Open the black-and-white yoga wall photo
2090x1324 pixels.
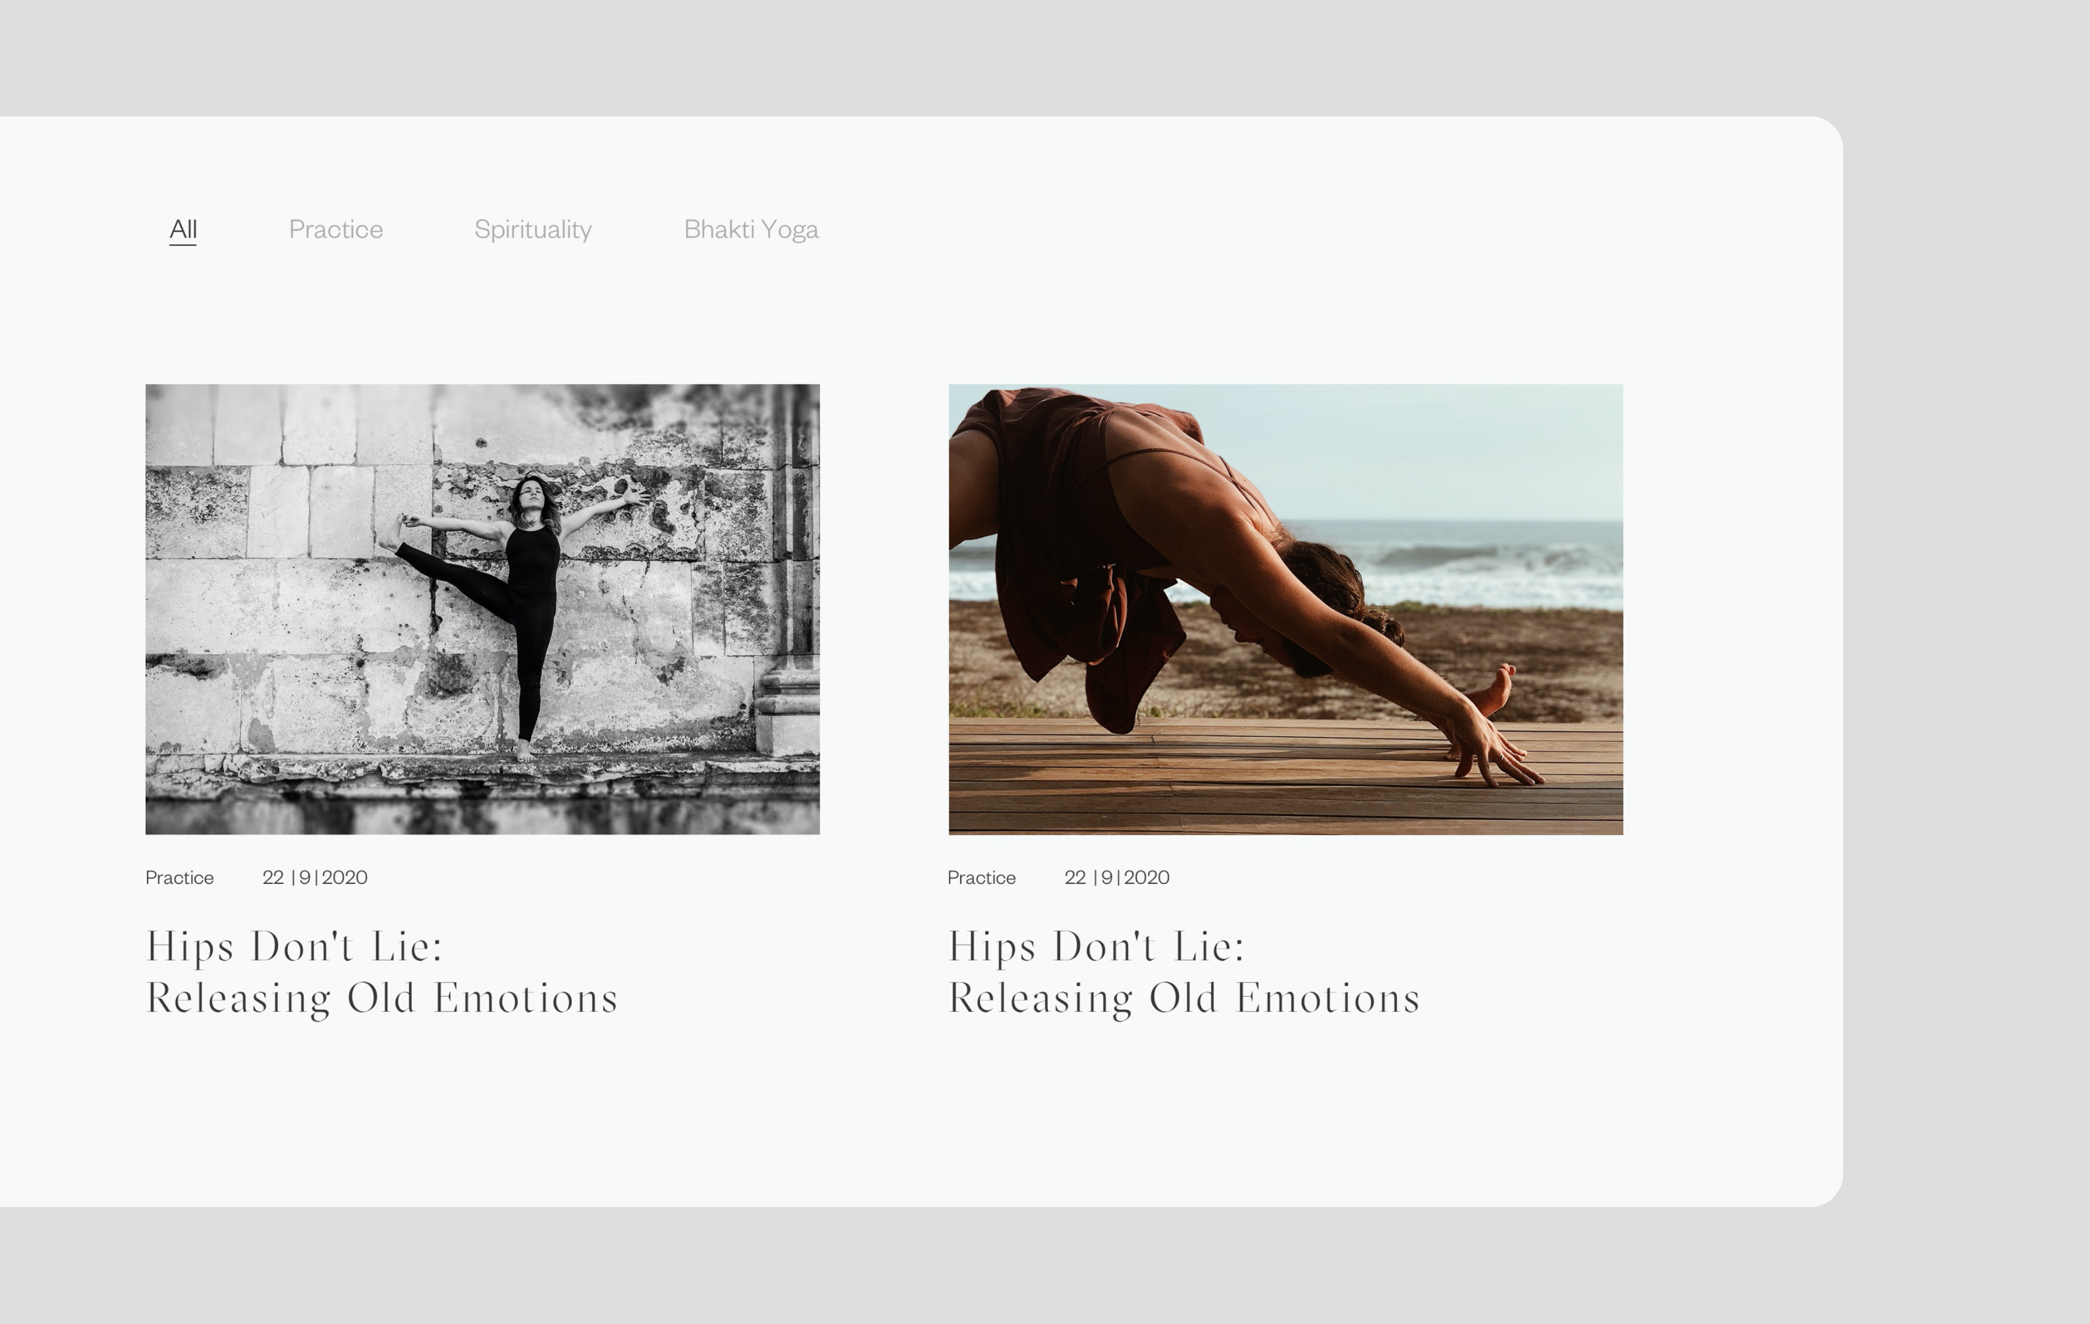coord(482,610)
